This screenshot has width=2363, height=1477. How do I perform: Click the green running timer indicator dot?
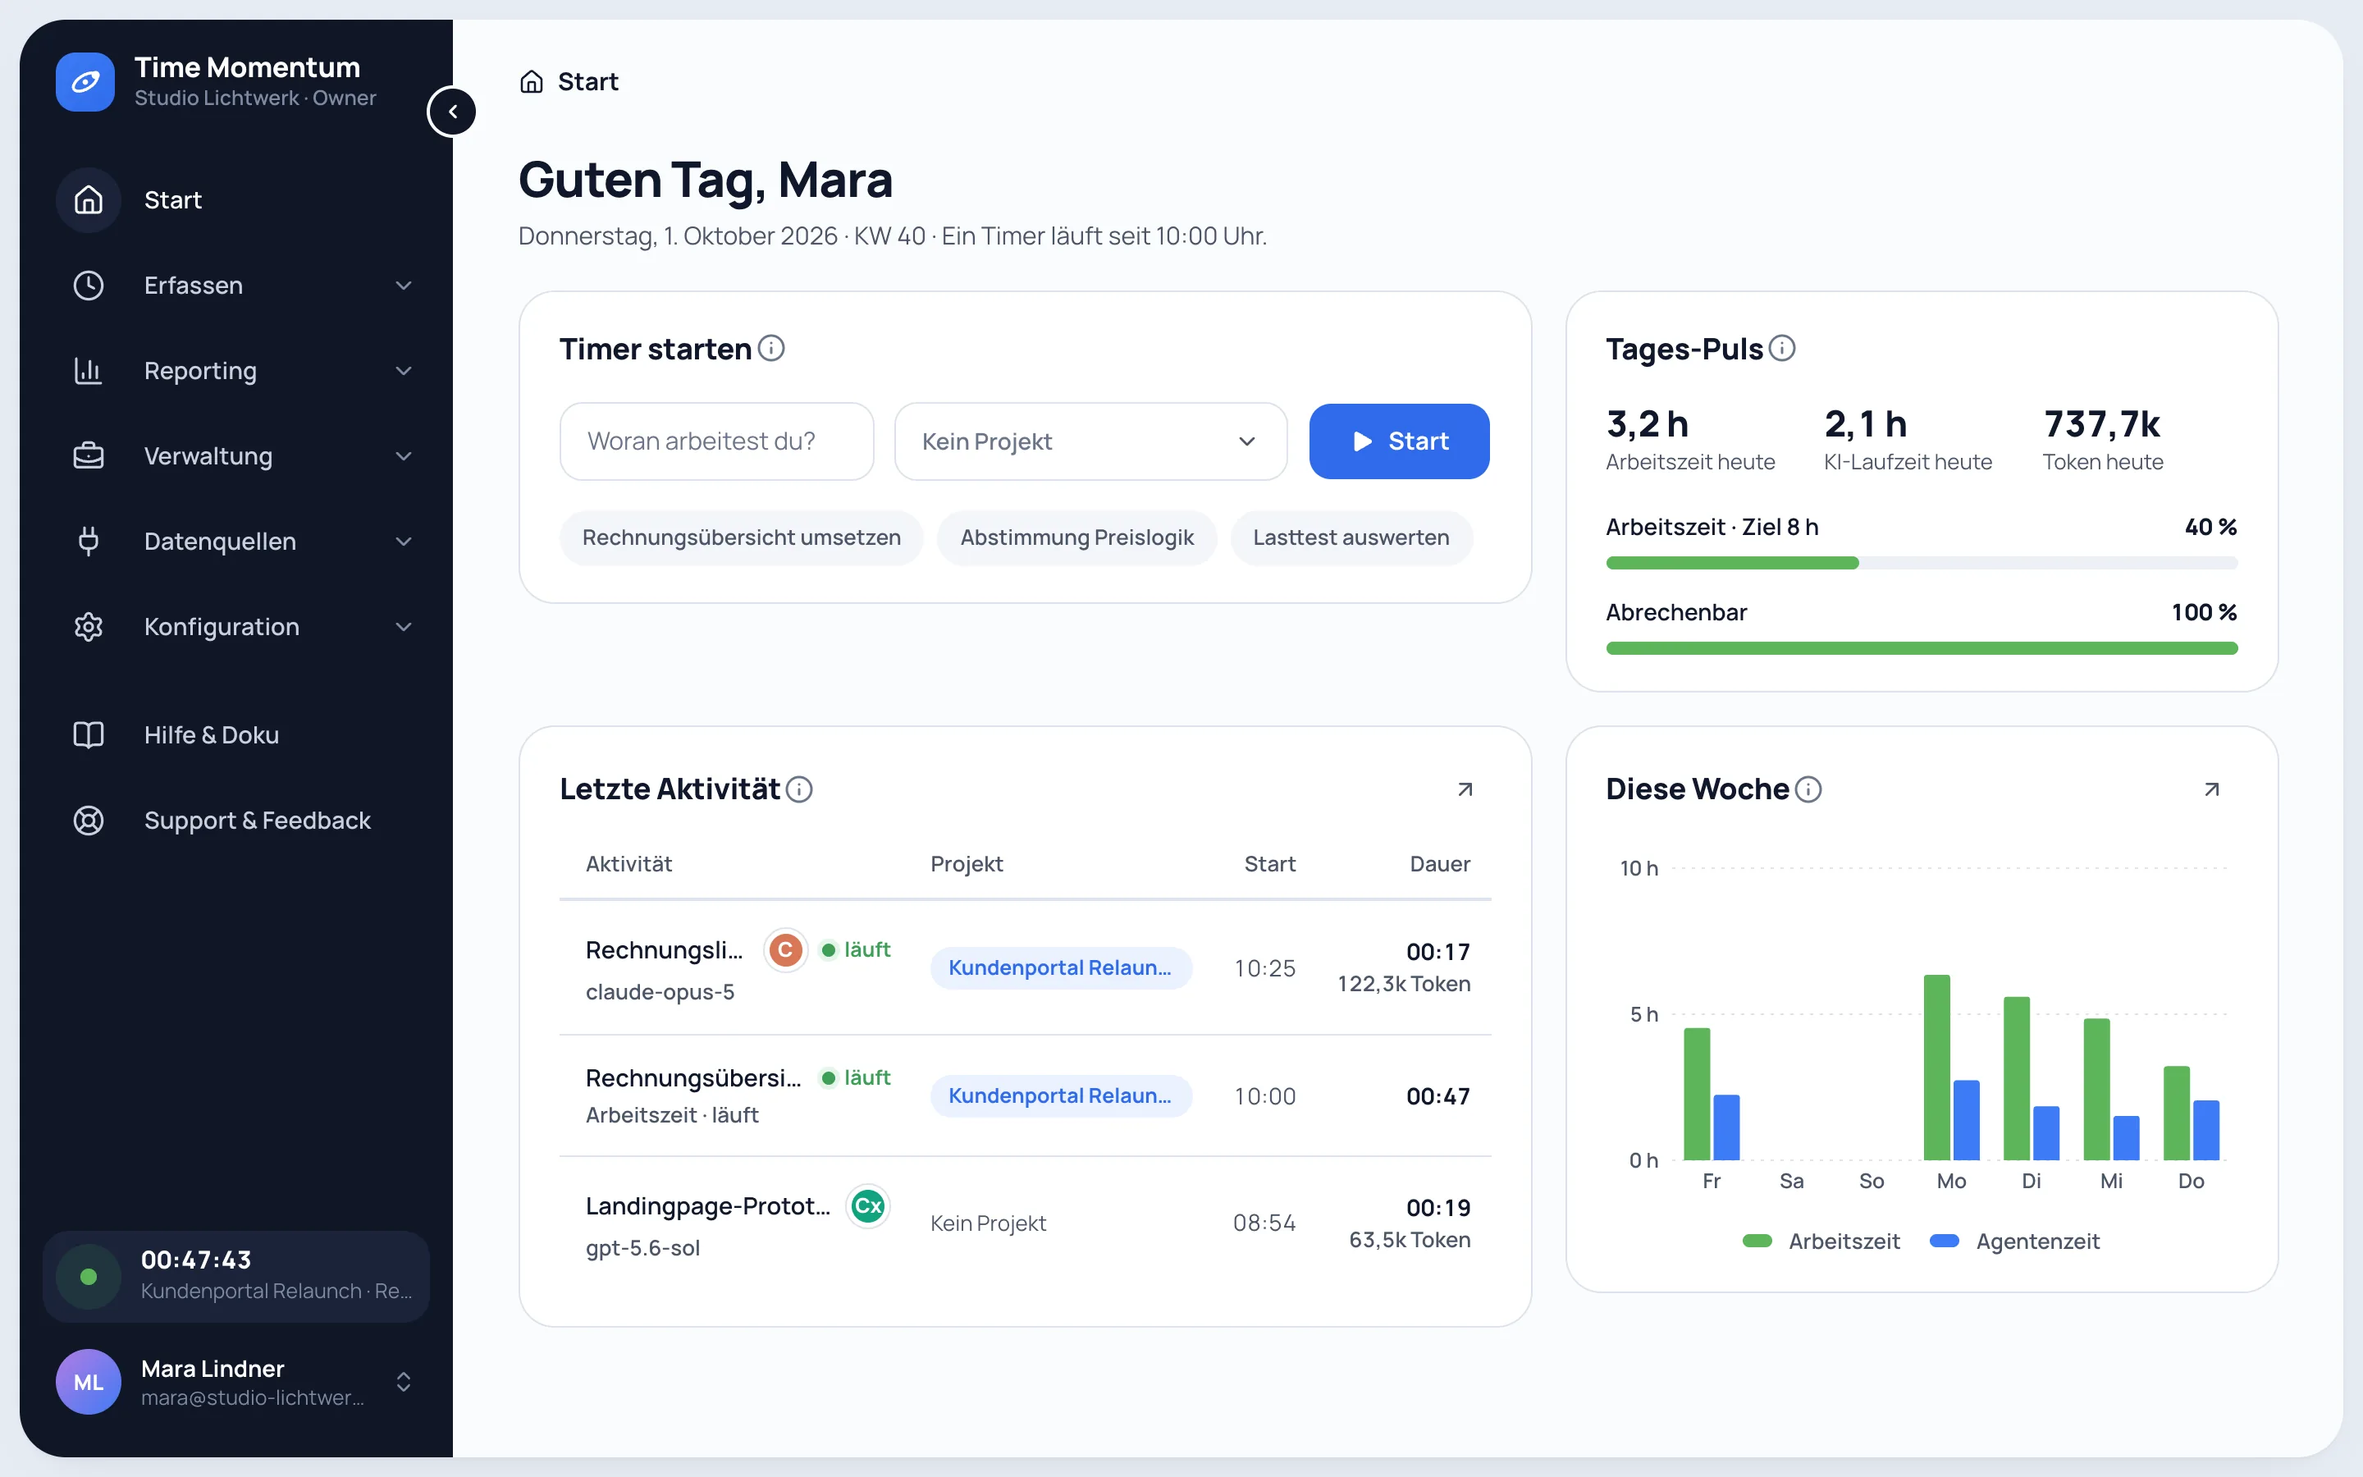88,1276
